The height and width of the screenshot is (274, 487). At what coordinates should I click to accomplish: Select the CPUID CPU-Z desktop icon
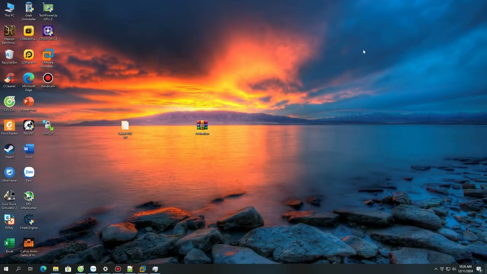coord(48,33)
